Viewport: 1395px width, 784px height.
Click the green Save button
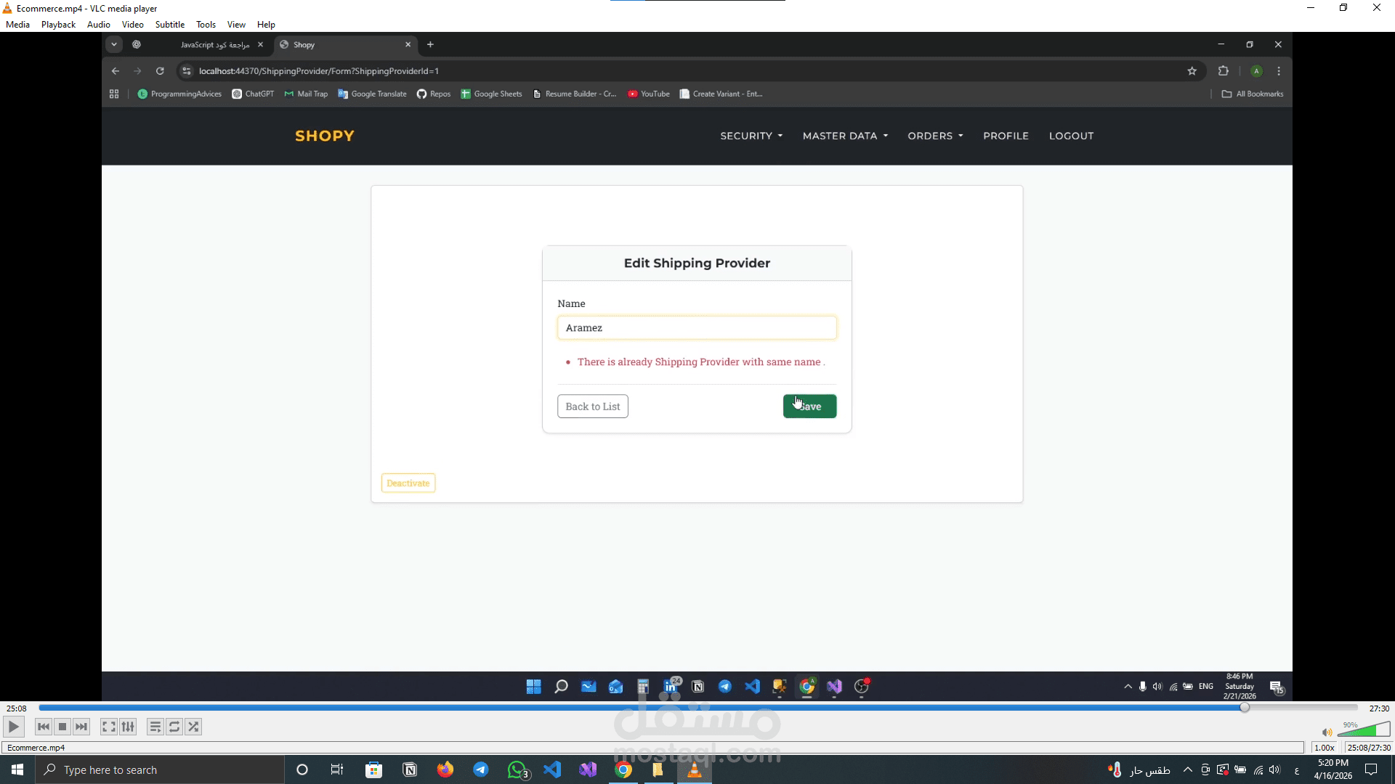coord(809,407)
